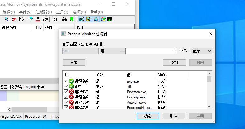Click the filter list scroll-down arrow

(209, 106)
